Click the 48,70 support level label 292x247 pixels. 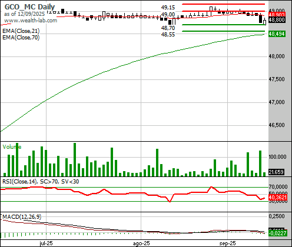point(168,28)
